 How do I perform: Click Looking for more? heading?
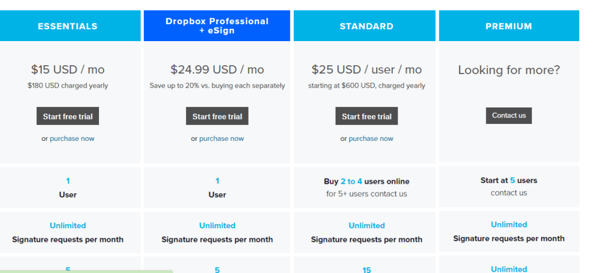click(x=509, y=70)
